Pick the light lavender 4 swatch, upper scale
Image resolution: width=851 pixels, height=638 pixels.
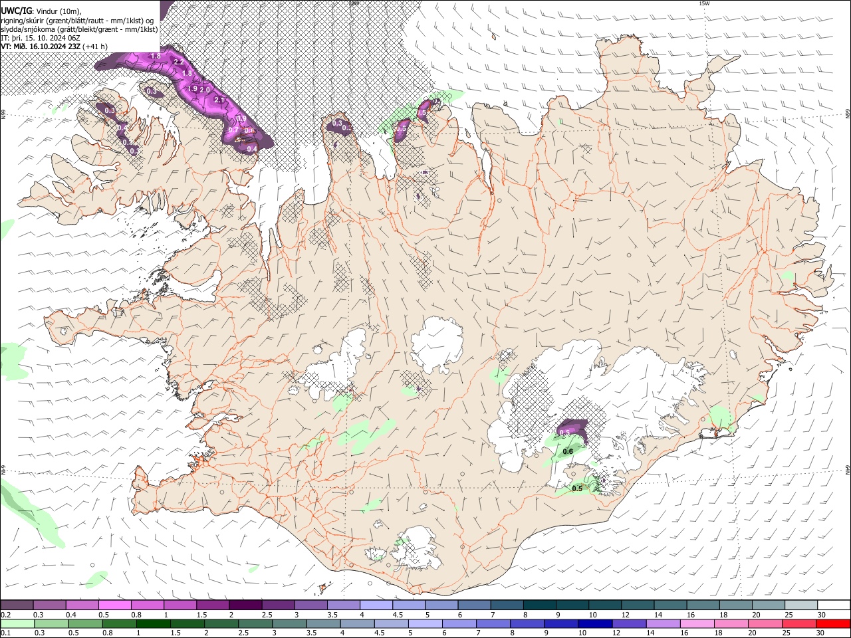point(376,605)
